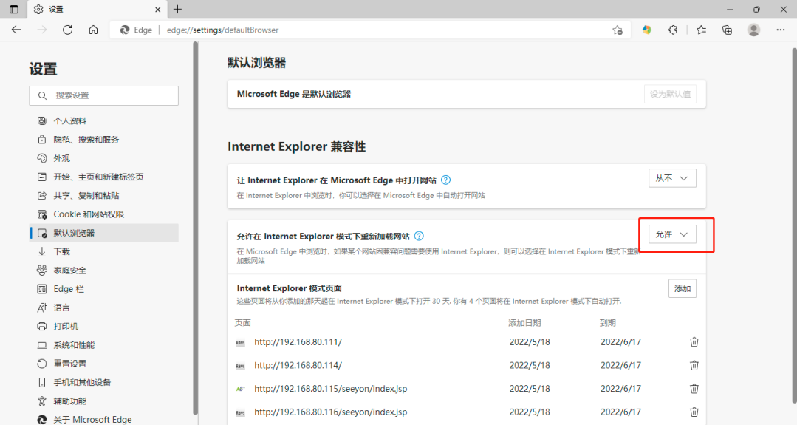Open 系统和性能 settings
Viewport: 797px width, 425px height.
tap(104, 345)
